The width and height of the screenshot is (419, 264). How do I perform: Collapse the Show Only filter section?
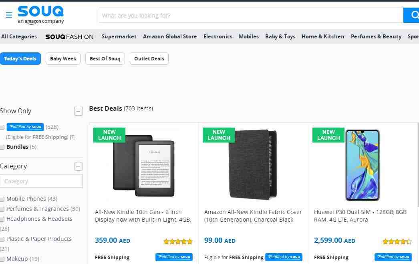78,111
